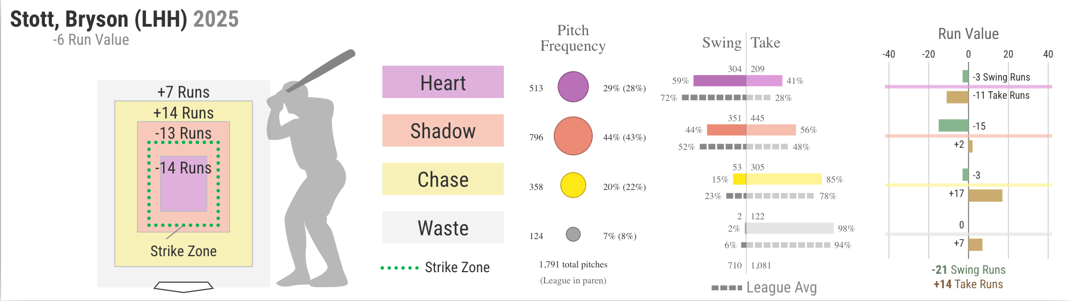This screenshot has height=301, width=1070.
Task: Click the dashed League Avg legend marker
Action: pyautogui.click(x=727, y=288)
